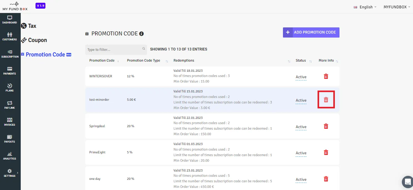Switch to the Tax section
This screenshot has width=413, height=190.
click(x=29, y=26)
